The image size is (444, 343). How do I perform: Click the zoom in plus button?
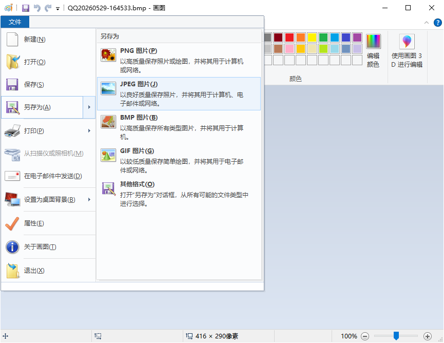click(427, 336)
